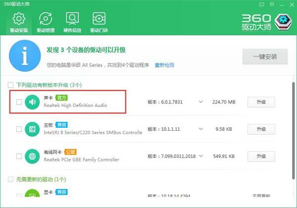This screenshot has width=297, height=208.
Task: Select the text Realtek High Definition Audio
Action: (75, 105)
